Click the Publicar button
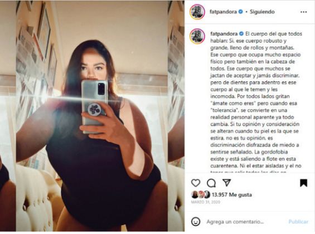 [298, 222]
